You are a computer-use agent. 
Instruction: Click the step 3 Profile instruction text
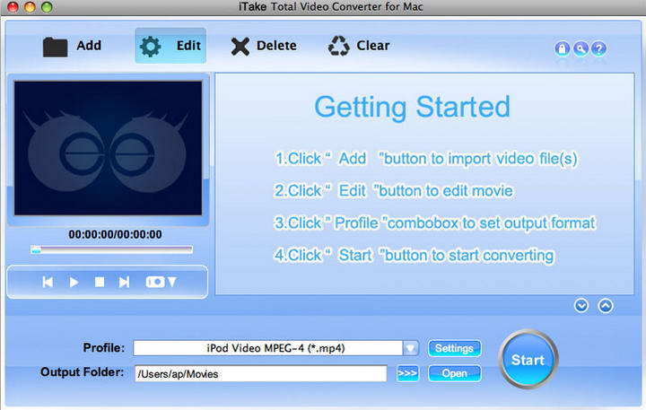pos(435,222)
